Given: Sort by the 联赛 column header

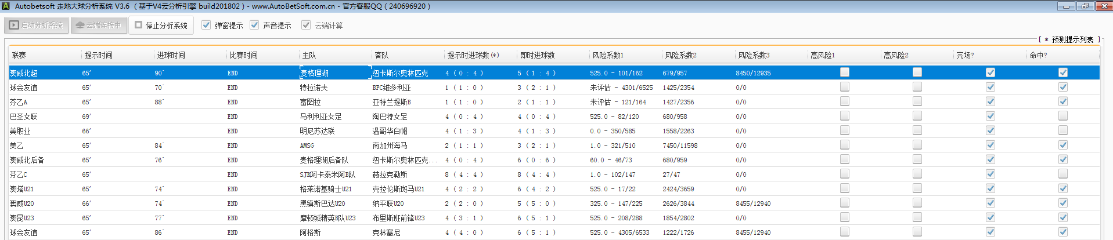Looking at the screenshot, I should (19, 55).
